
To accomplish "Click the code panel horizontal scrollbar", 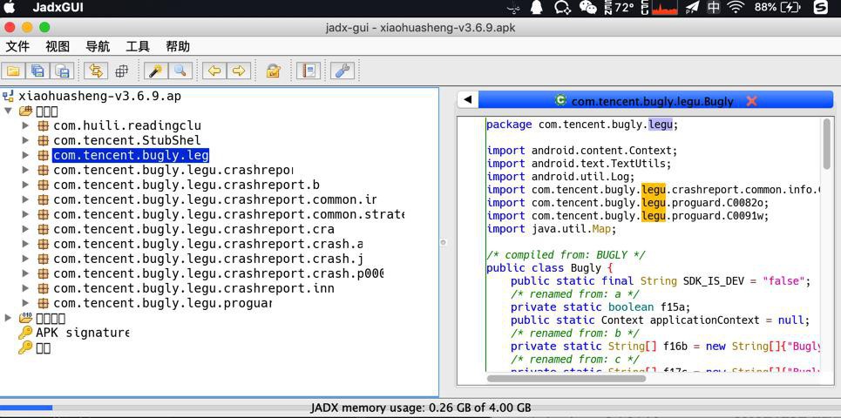I will click(566, 378).
